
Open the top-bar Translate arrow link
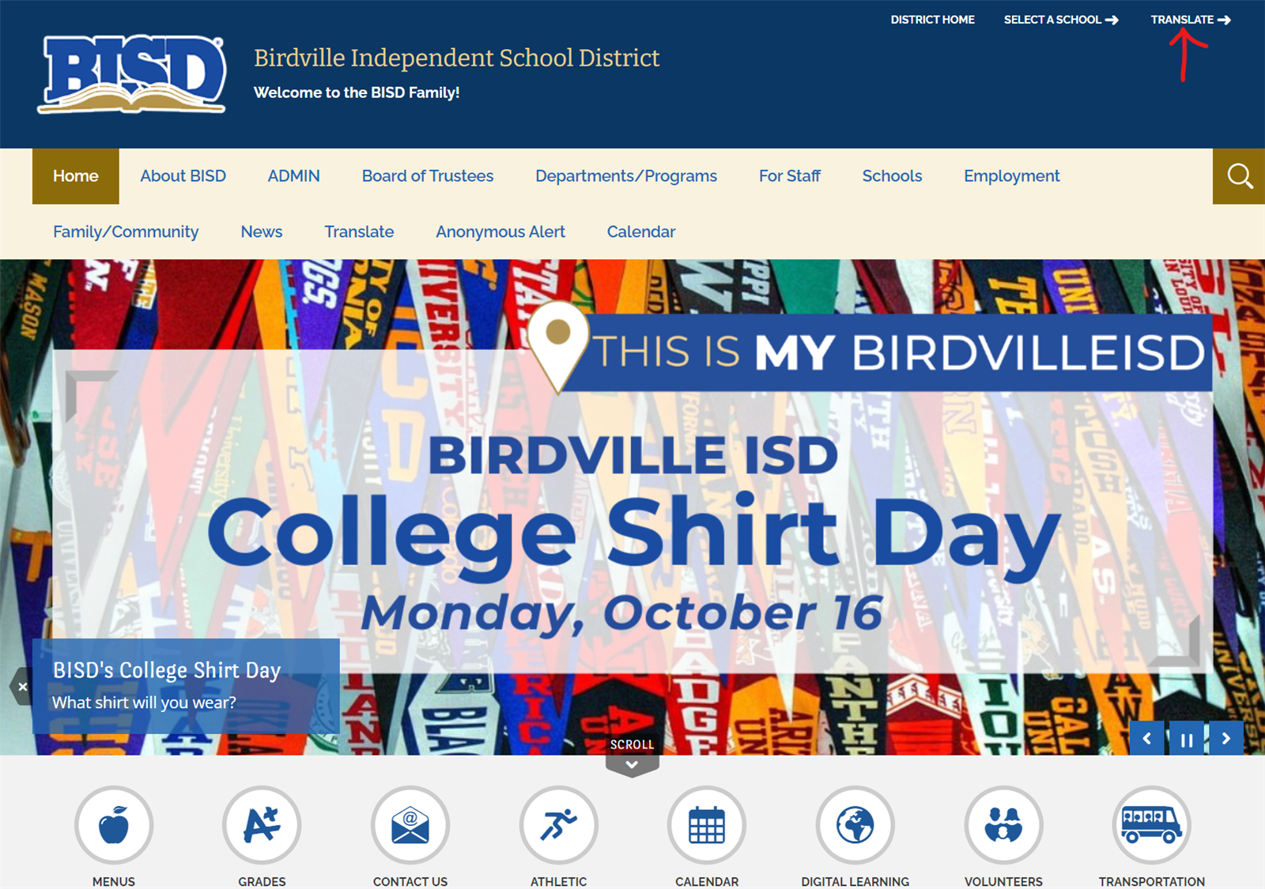(x=1191, y=20)
